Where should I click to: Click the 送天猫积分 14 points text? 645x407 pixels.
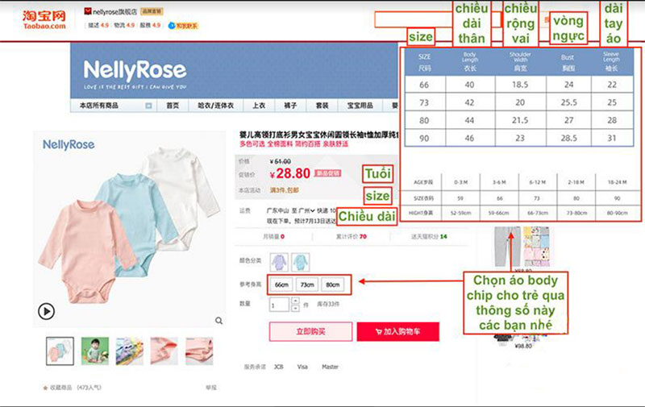click(429, 236)
